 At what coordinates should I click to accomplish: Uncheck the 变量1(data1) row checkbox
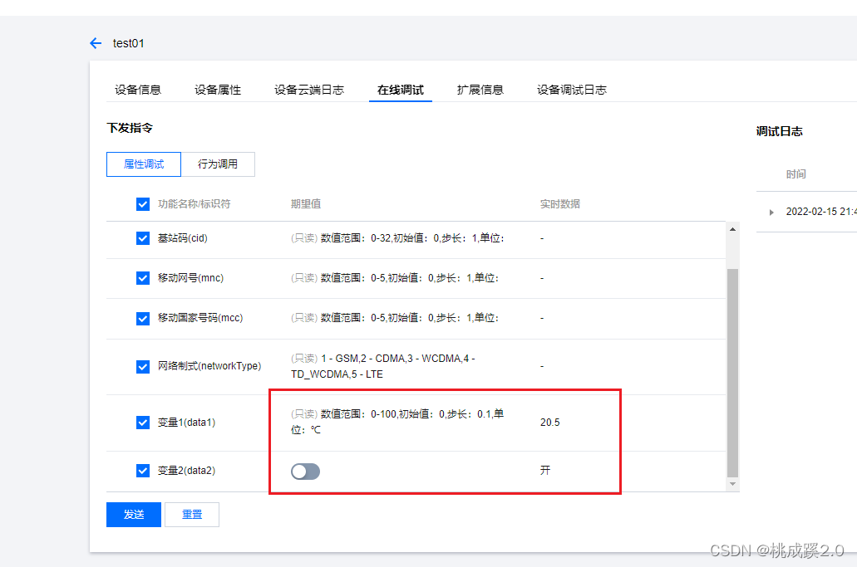[x=142, y=422]
